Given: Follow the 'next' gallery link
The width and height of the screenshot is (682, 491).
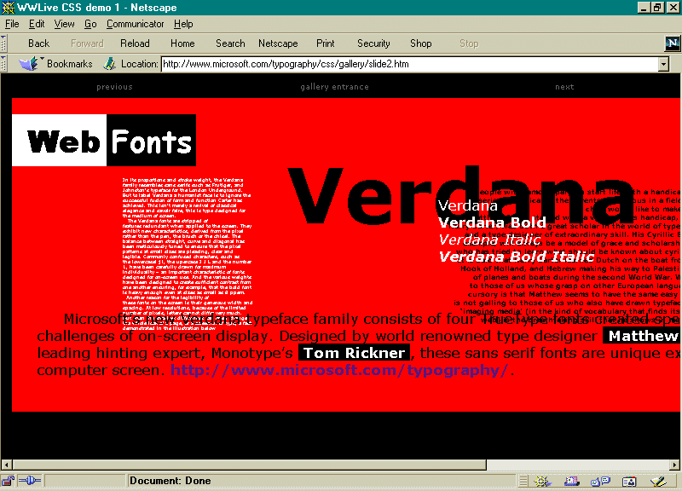Looking at the screenshot, I should click(x=564, y=87).
